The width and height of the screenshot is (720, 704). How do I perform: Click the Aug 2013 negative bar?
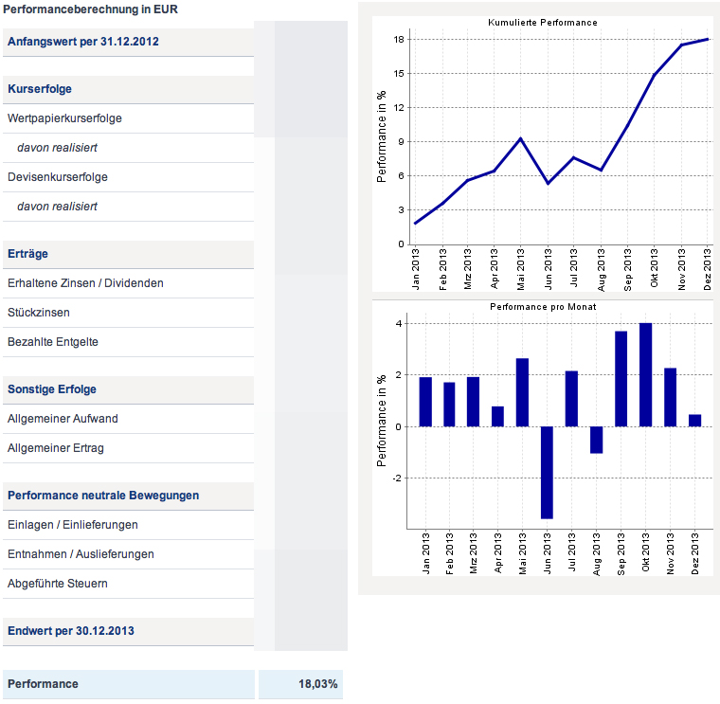(596, 440)
